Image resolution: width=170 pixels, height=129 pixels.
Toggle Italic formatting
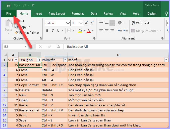pyautogui.click(x=53, y=31)
